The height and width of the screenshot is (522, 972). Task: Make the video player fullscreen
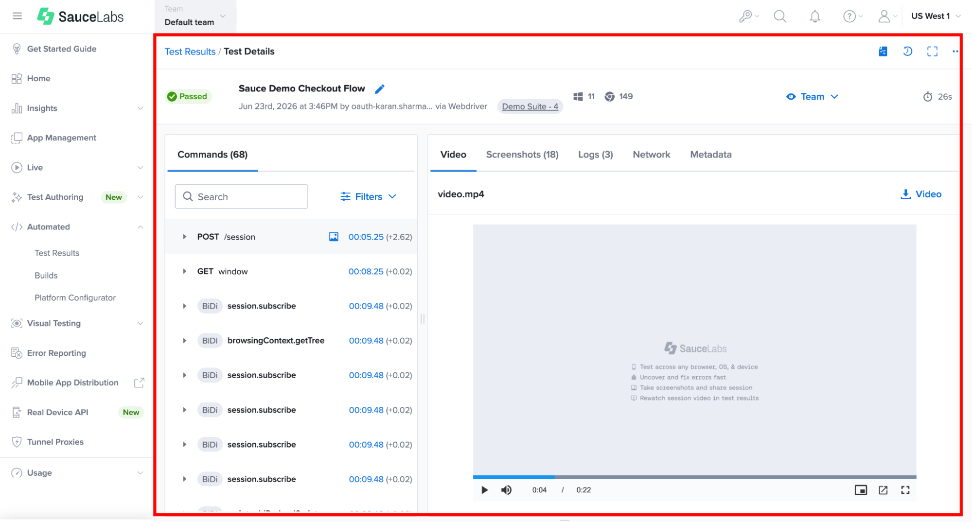tap(905, 490)
